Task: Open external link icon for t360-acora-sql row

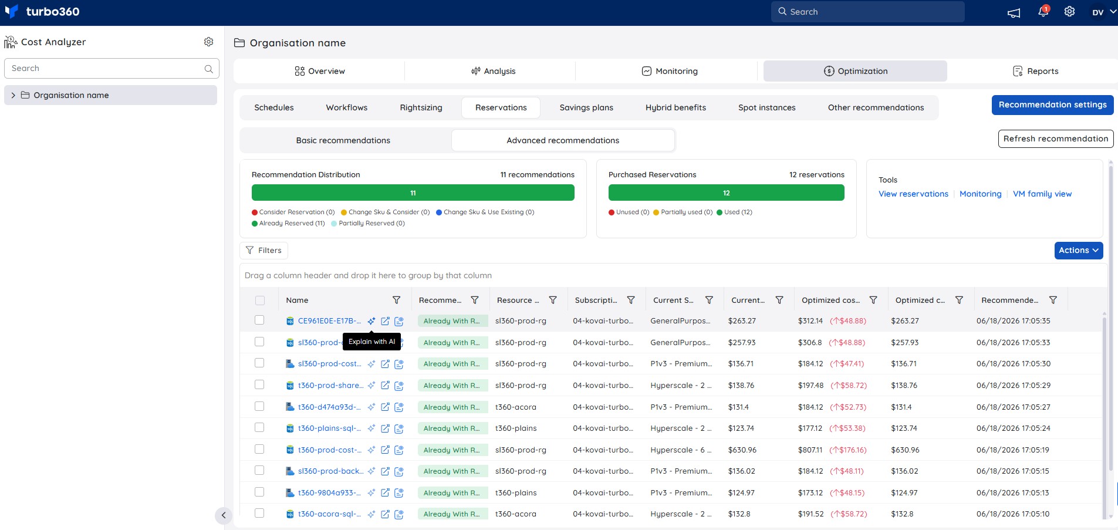Action: (385, 514)
